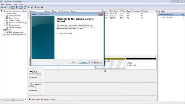Screen dimensions: 185x104
Task: Open the Help menu
Action: 21,4
